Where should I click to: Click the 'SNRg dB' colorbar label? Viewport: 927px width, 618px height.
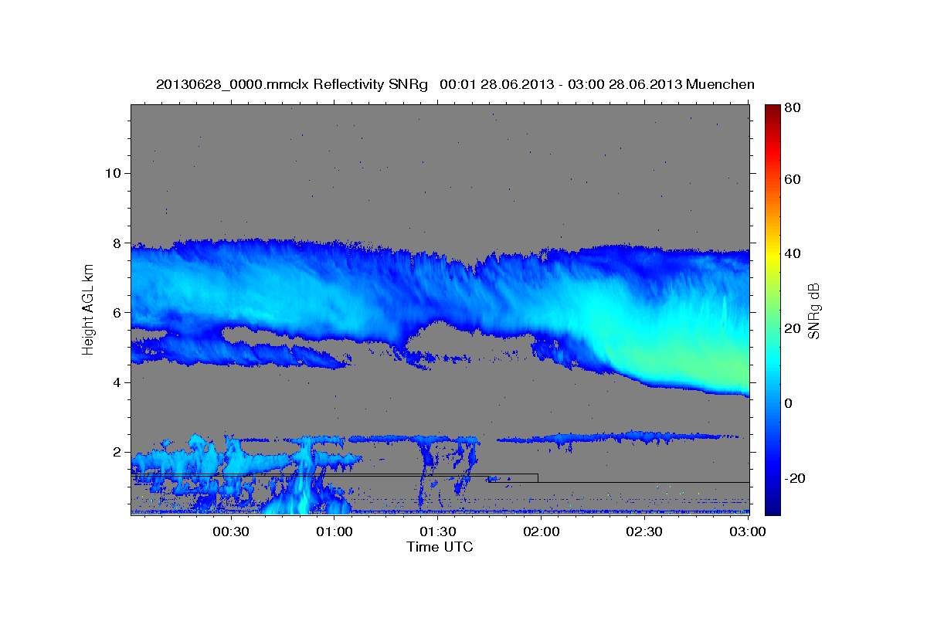[813, 309]
